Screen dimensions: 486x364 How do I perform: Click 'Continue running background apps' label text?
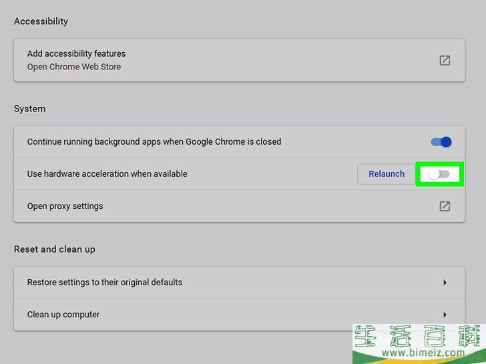pos(154,142)
